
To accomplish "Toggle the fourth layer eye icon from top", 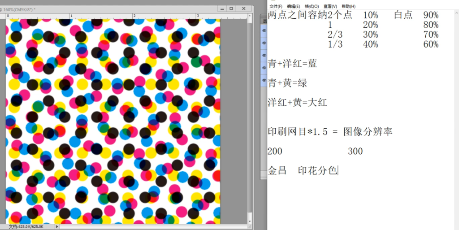I will coord(264,68).
